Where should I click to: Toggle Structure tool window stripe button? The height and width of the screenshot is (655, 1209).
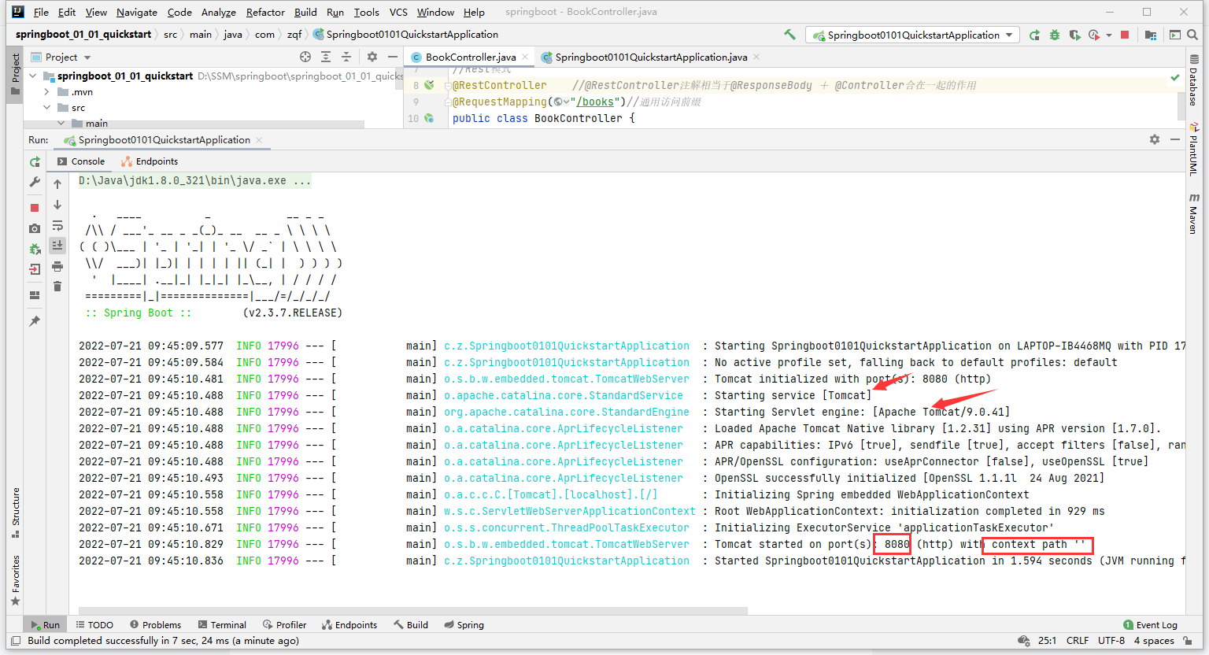click(x=15, y=512)
